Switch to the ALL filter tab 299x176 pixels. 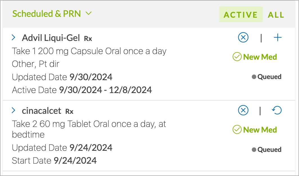[x=276, y=15]
